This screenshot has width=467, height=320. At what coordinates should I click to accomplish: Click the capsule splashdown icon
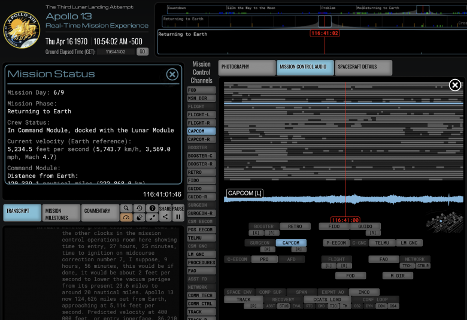coord(139,217)
